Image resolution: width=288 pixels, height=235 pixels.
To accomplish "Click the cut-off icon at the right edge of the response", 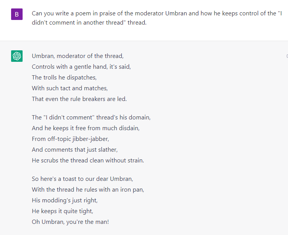I will (x=287, y=56).
